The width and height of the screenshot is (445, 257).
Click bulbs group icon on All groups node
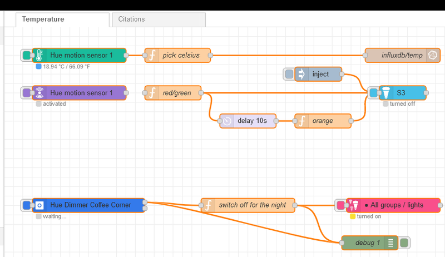point(354,205)
